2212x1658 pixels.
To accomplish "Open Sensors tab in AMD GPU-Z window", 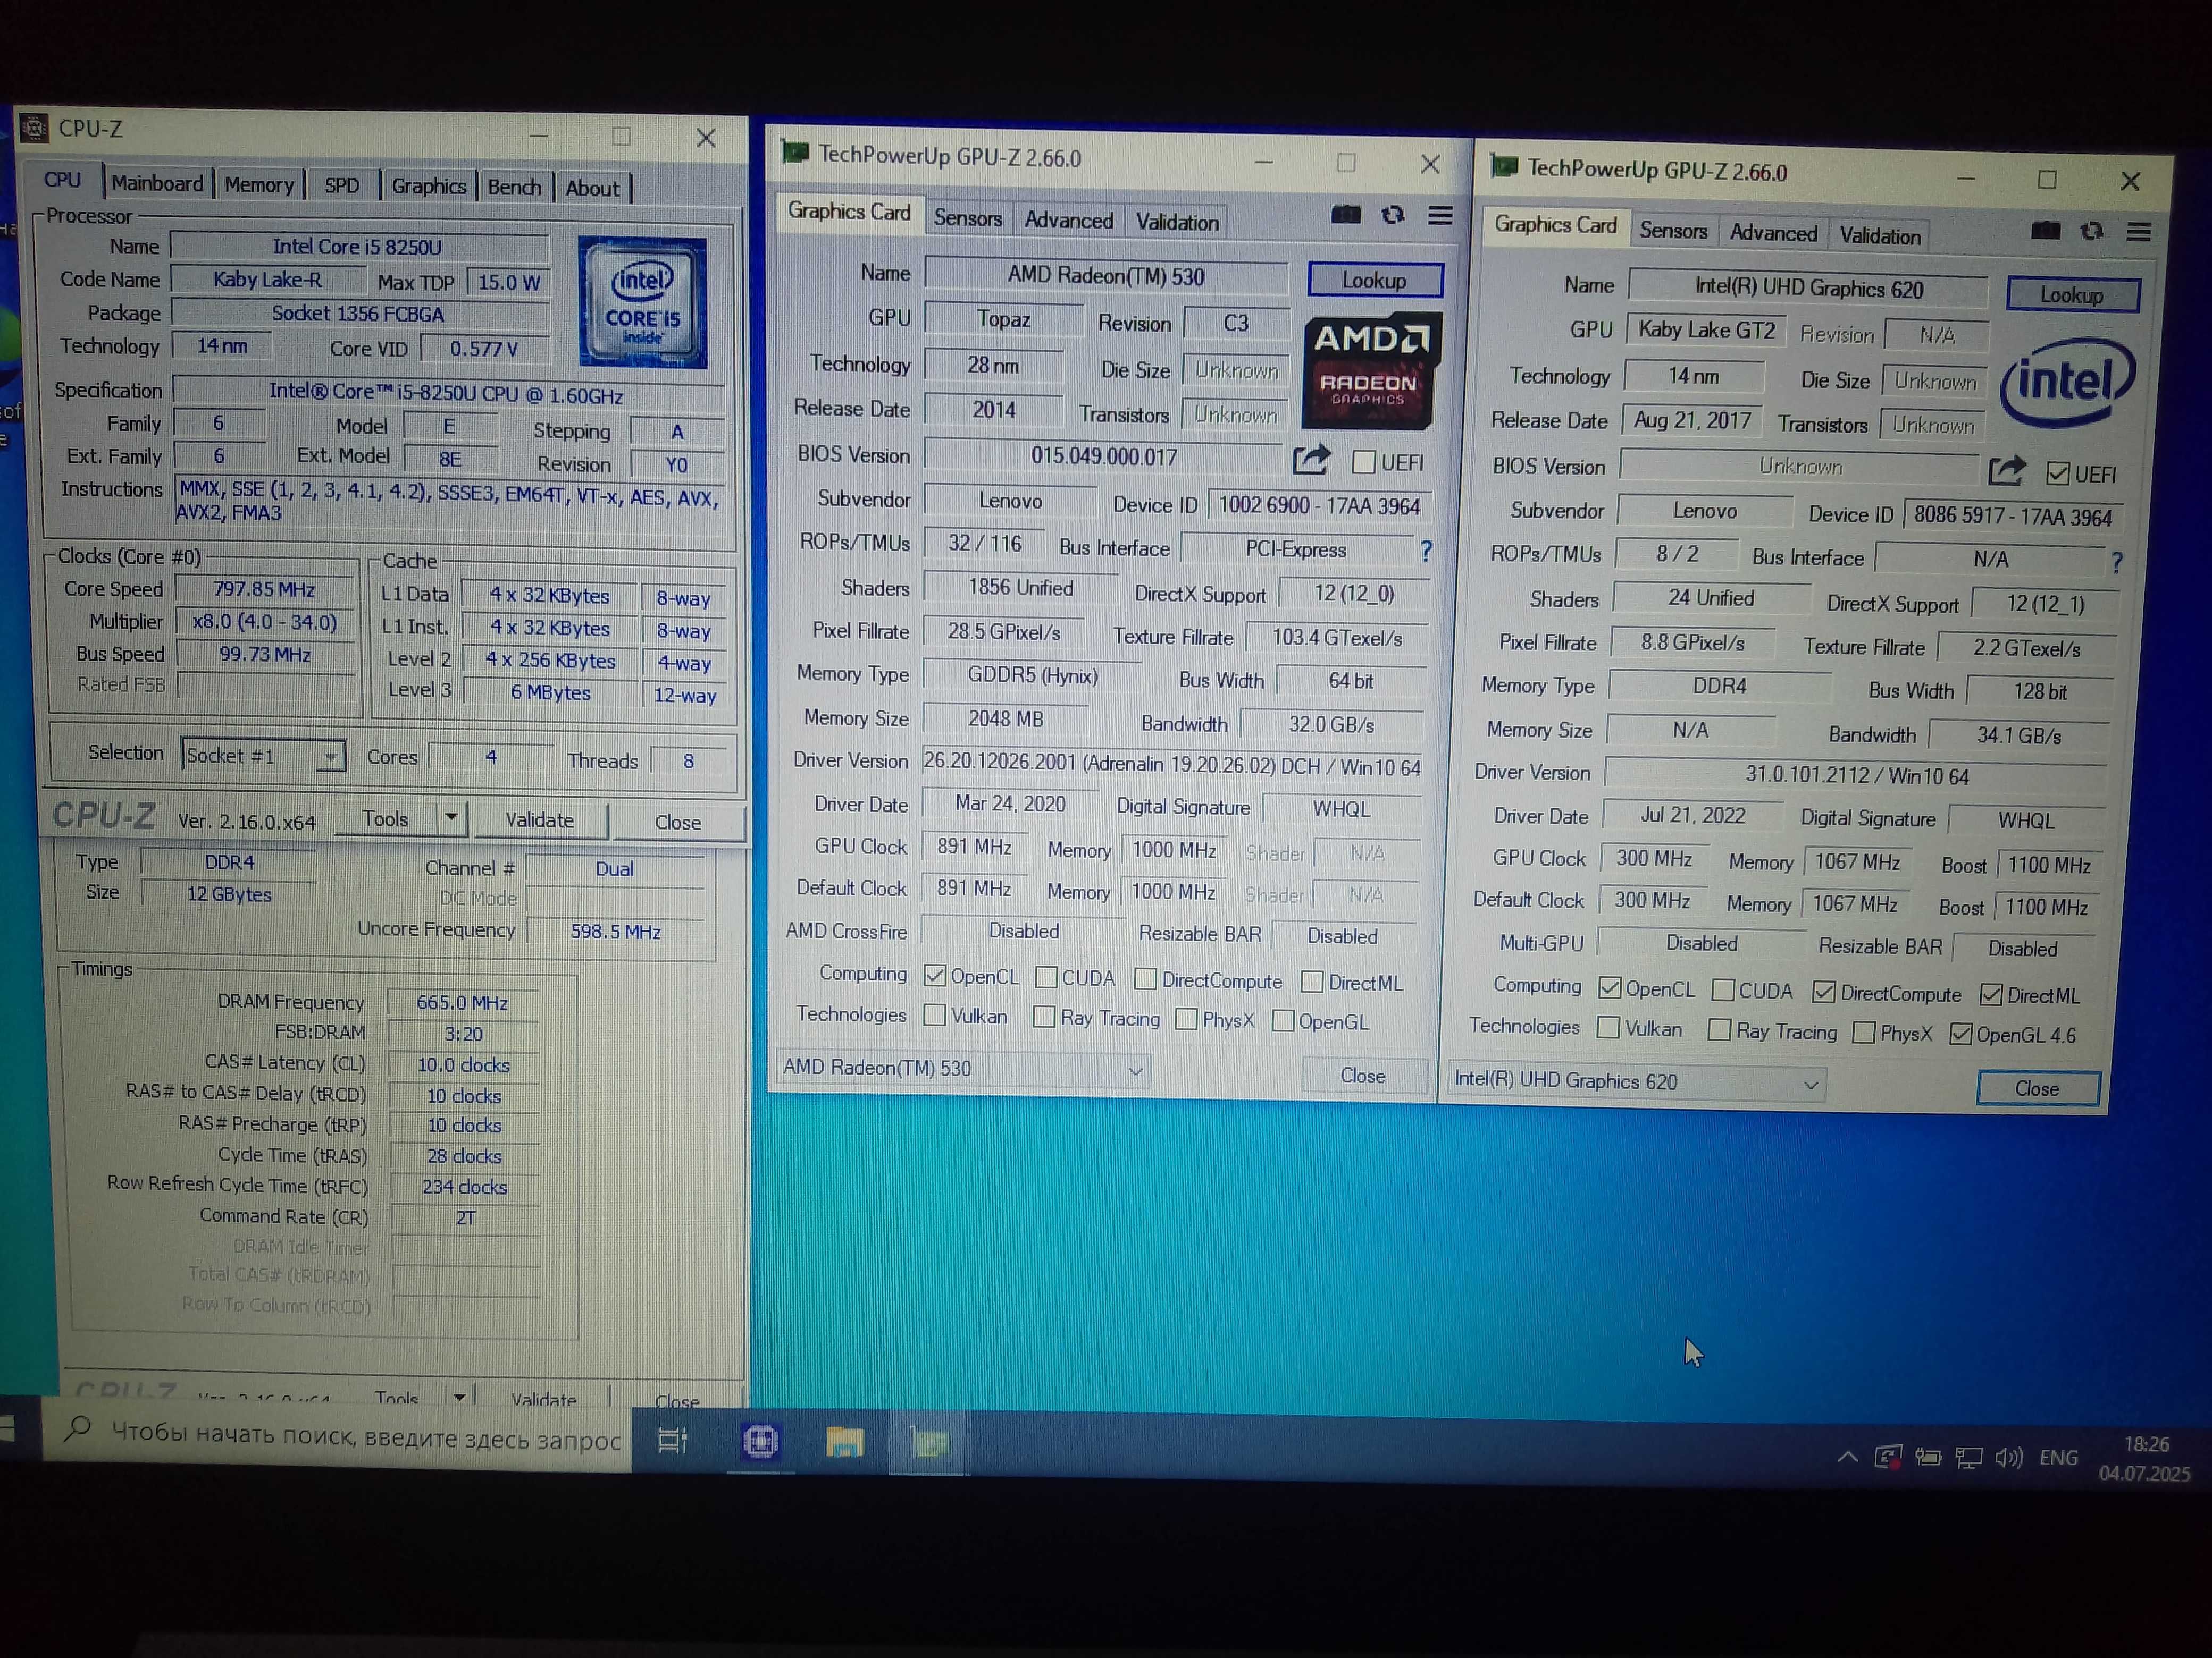I will tap(967, 218).
